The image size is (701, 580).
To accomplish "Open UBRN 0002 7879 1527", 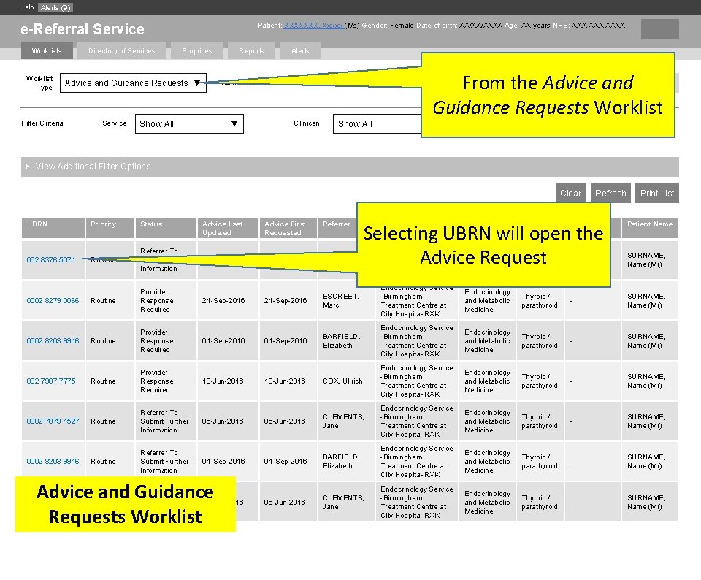I will 53,421.
